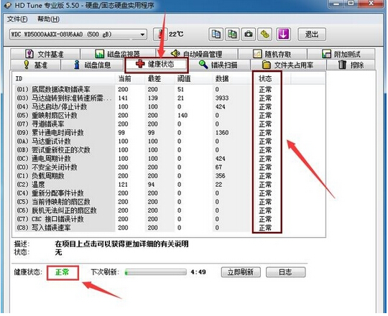
Task: Click the copy text to clipboard icon
Action: click(216, 34)
